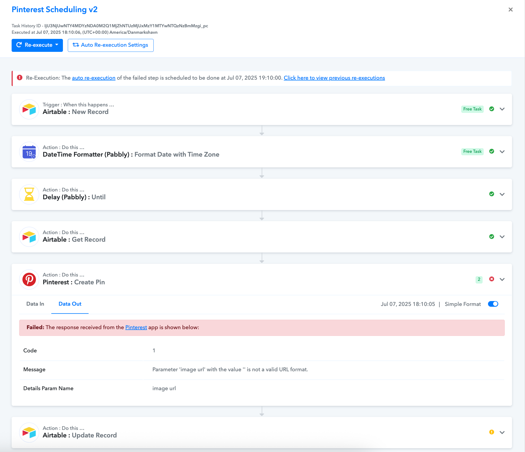525x452 pixels.
Task: Click the DateTime Formatter calendar icon
Action: click(x=29, y=152)
